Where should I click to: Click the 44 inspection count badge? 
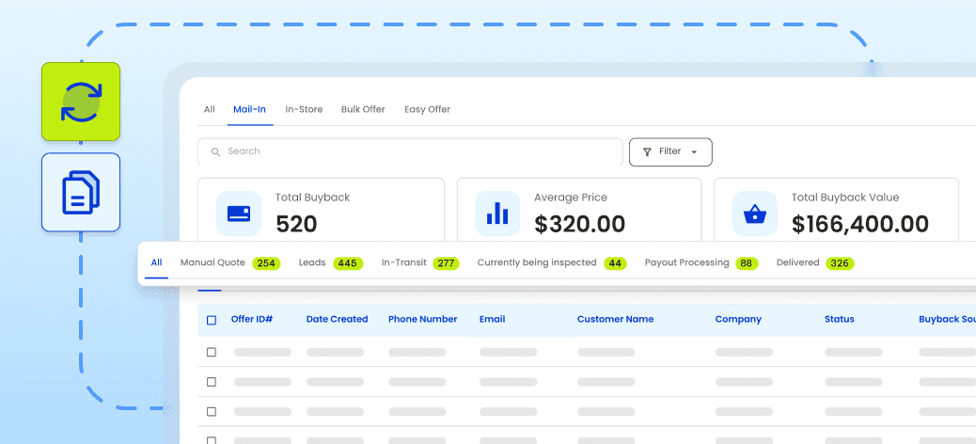[x=615, y=263]
